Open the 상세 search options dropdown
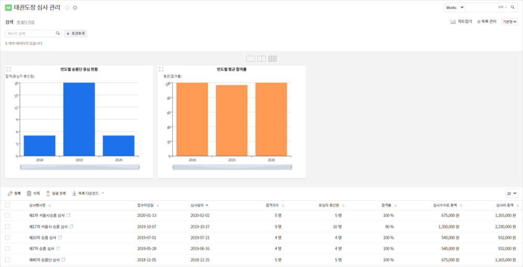Image resolution: width=523 pixels, height=267 pixels. pyautogui.click(x=502, y=7)
